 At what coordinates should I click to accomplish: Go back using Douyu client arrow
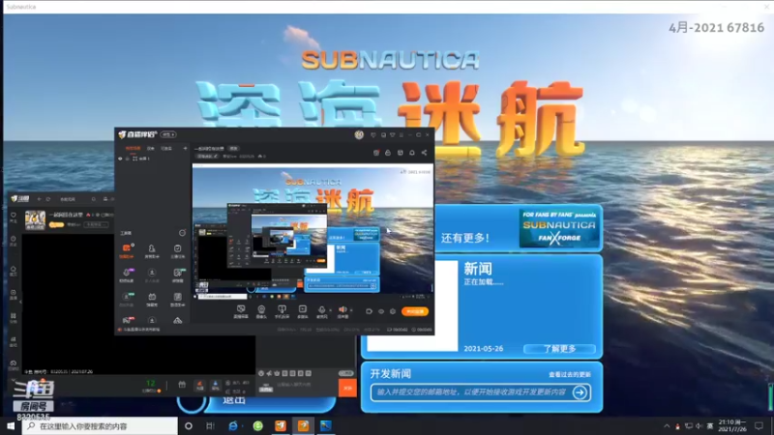click(x=39, y=199)
